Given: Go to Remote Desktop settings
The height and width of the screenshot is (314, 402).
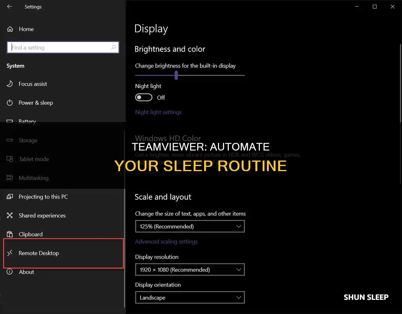Looking at the screenshot, I should coord(39,253).
